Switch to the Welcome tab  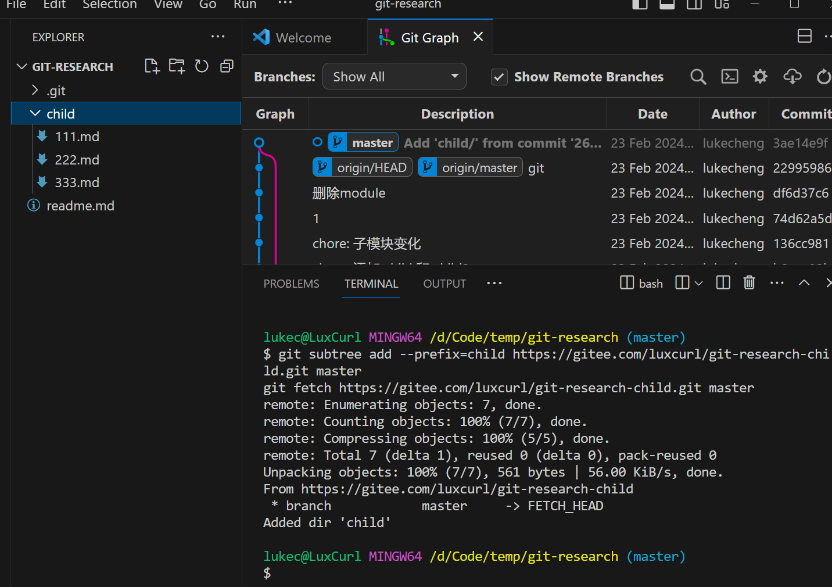pyautogui.click(x=303, y=38)
